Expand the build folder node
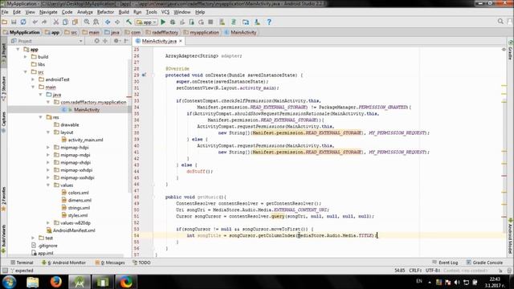The width and height of the screenshot is (514, 289). point(25,57)
